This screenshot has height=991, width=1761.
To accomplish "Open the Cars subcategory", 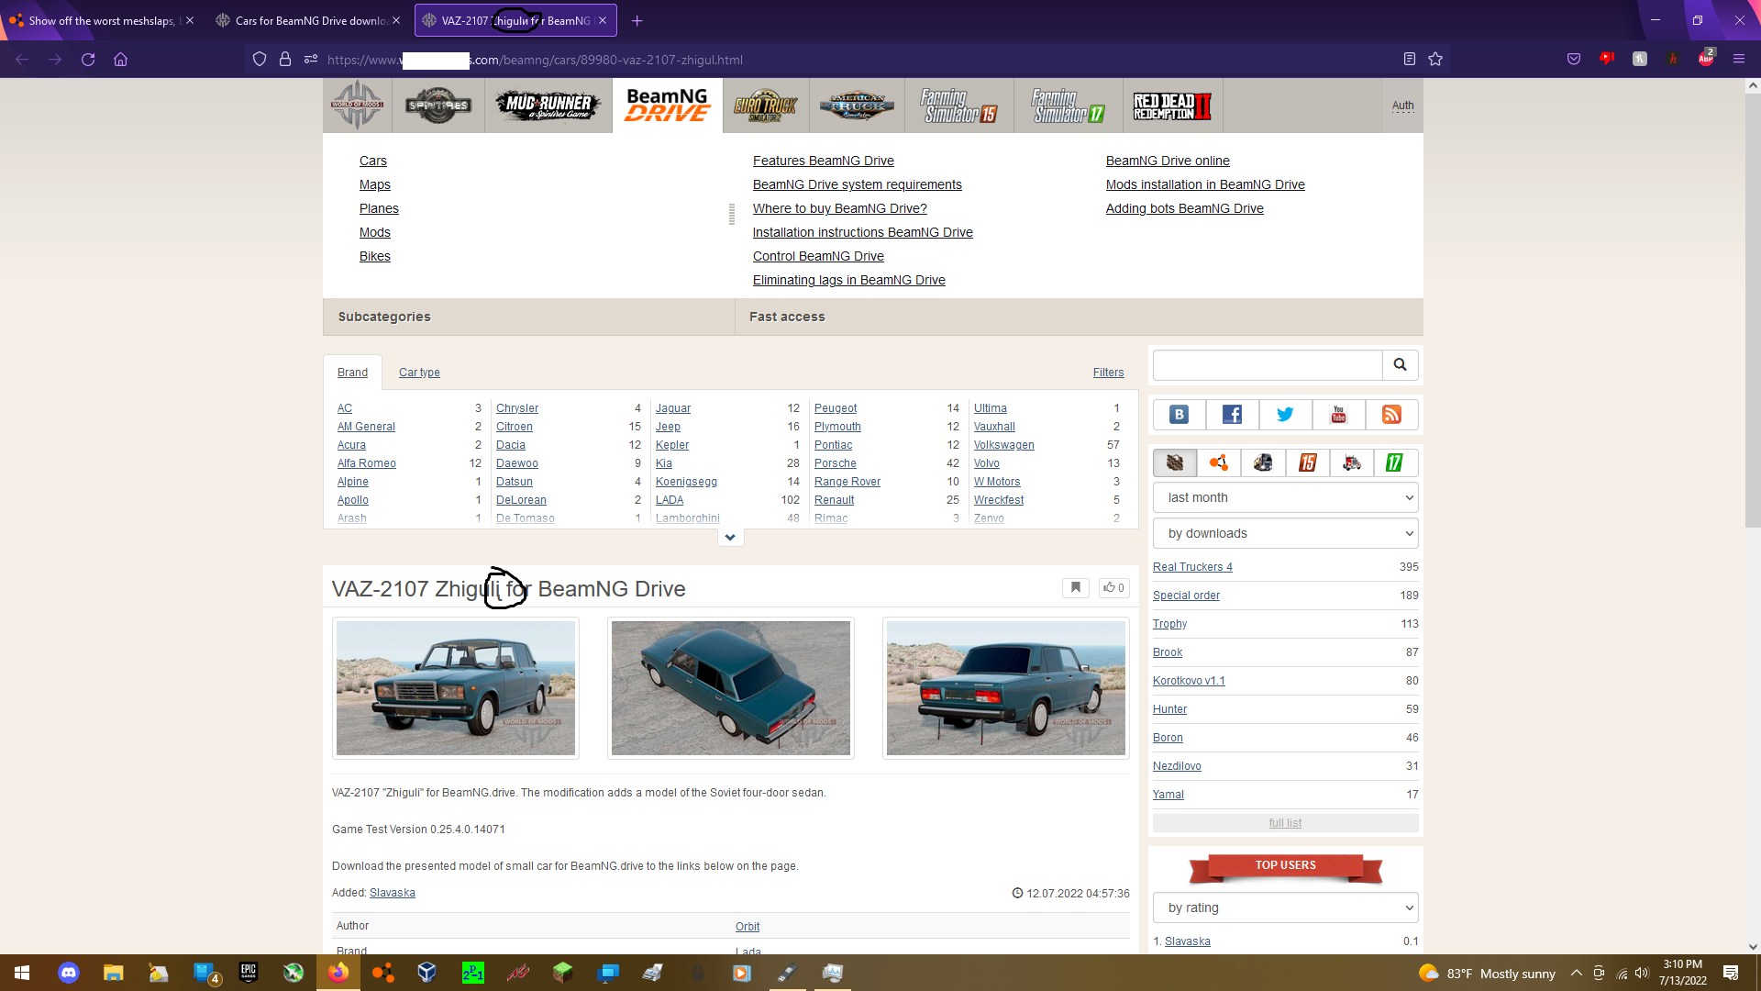I will pyautogui.click(x=373, y=161).
